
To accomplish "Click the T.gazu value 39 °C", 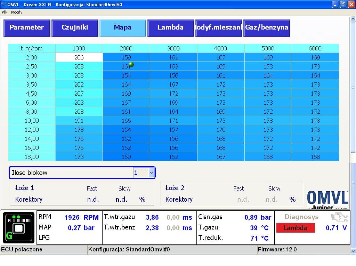I will click(259, 228).
